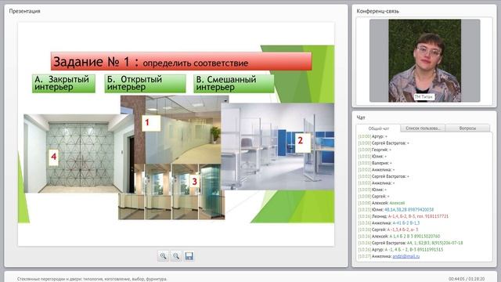Click the webinar title text at the bottom
501x282 pixels.
[x=92, y=279]
